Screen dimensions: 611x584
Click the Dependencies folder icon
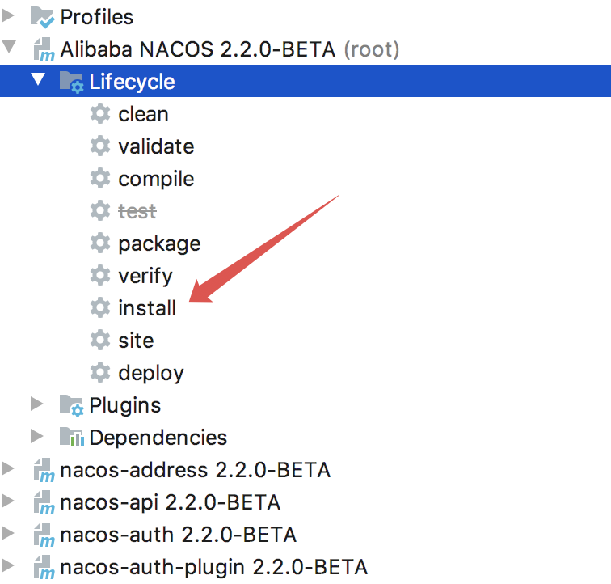[71, 438]
